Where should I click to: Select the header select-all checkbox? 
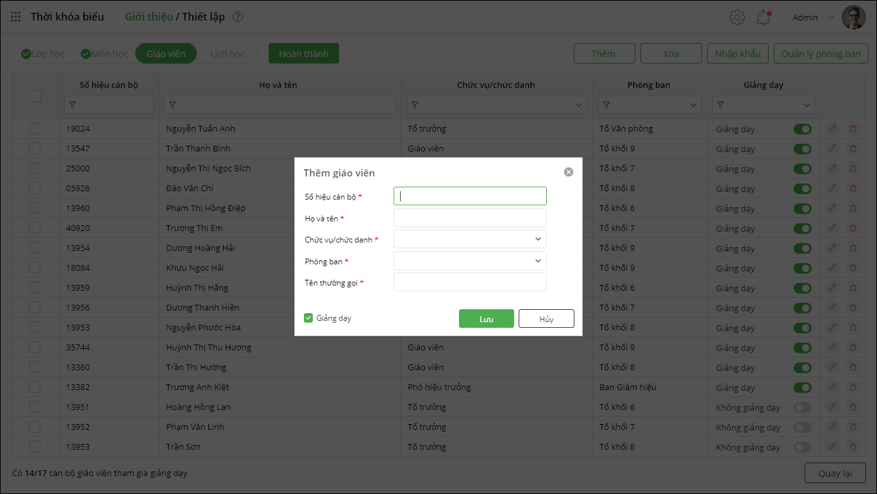(35, 96)
